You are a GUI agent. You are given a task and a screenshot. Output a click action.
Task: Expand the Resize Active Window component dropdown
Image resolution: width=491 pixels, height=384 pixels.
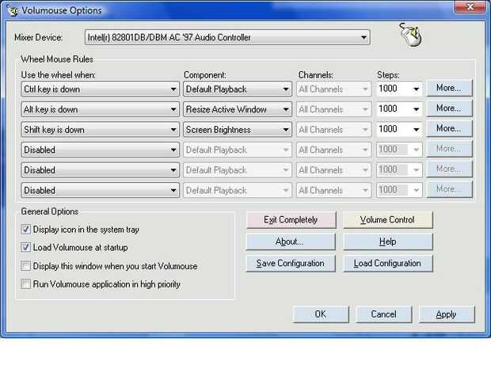238,109
